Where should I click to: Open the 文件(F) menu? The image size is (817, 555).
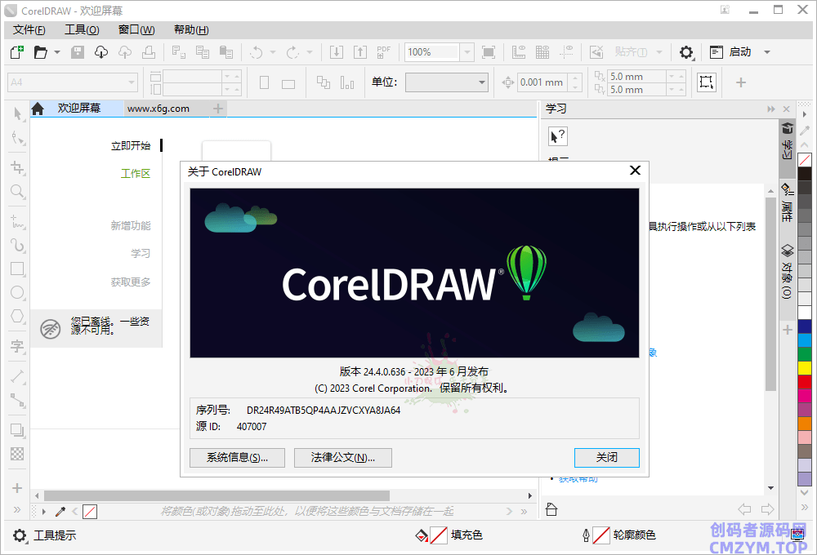tap(29, 30)
